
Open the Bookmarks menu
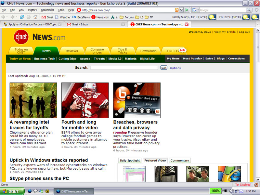47,10
